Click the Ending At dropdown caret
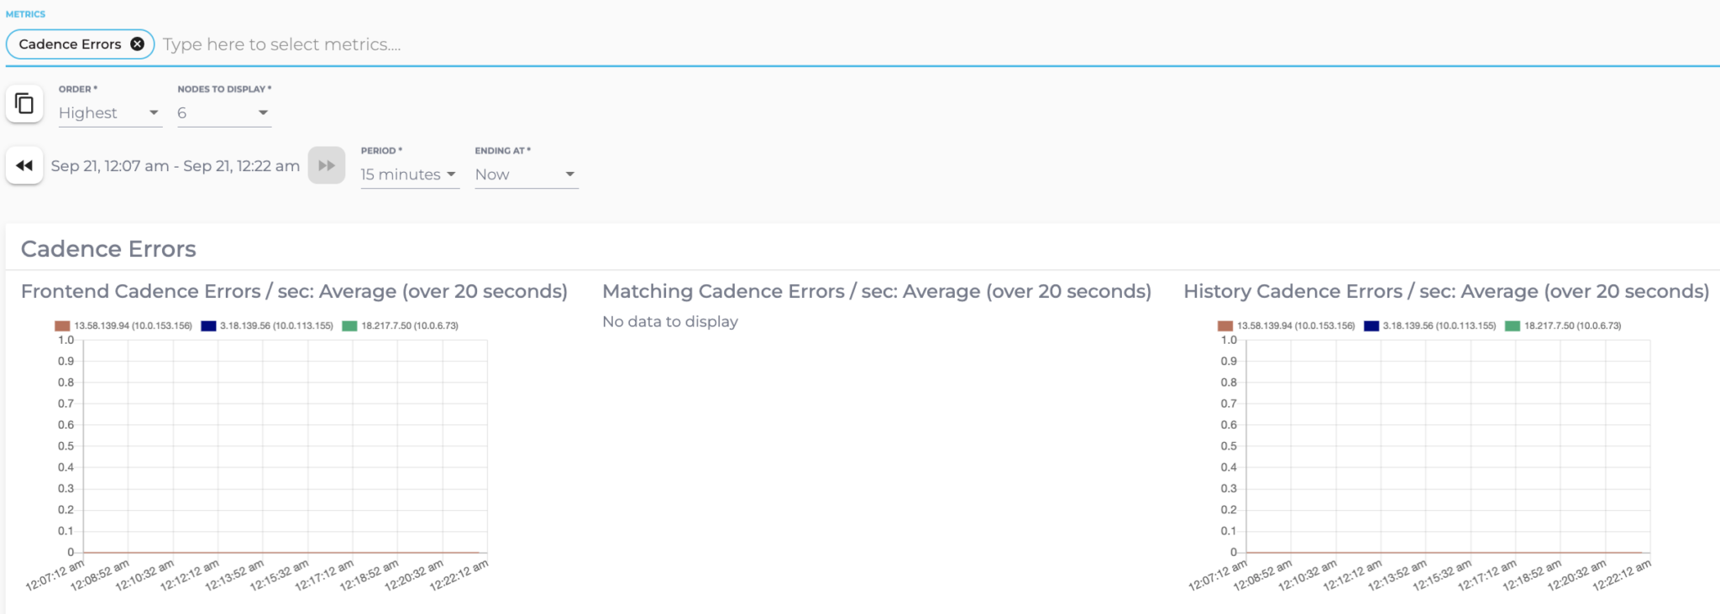This screenshot has width=1720, height=614. (570, 174)
